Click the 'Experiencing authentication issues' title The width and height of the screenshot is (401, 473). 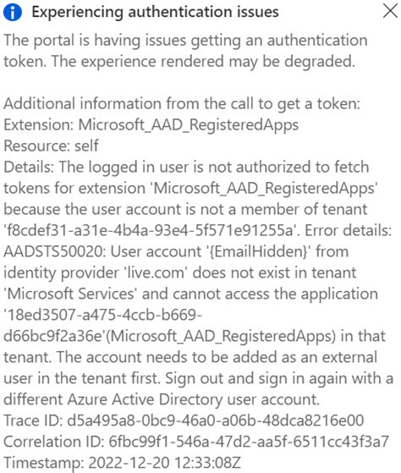pos(156,13)
